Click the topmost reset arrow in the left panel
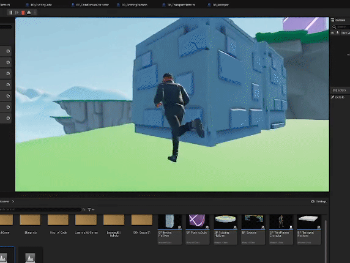This screenshot has width=350, height=263. 8,51
